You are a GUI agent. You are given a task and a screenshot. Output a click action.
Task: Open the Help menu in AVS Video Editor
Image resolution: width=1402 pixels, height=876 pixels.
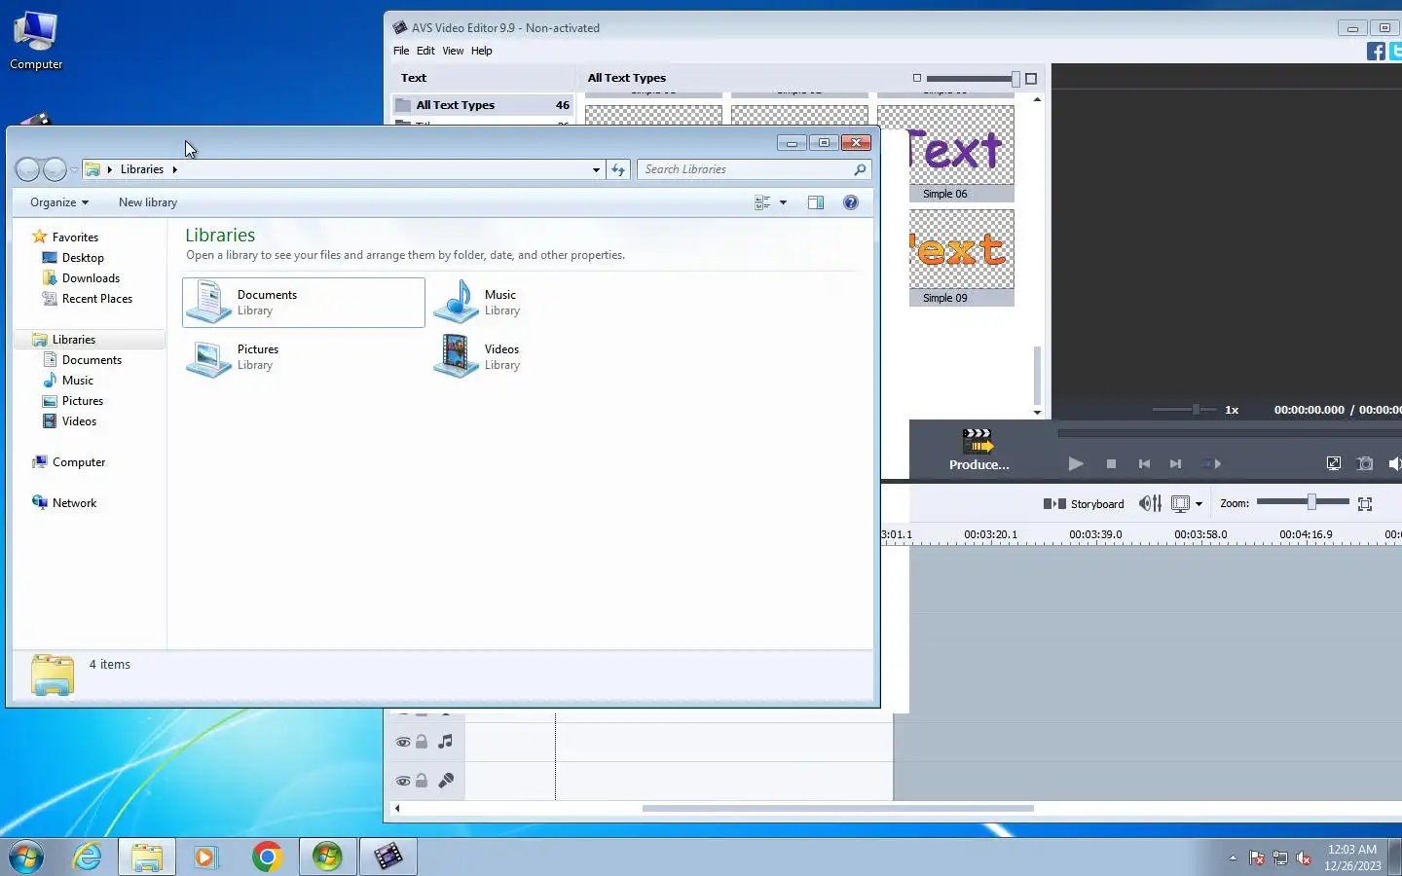[482, 51]
